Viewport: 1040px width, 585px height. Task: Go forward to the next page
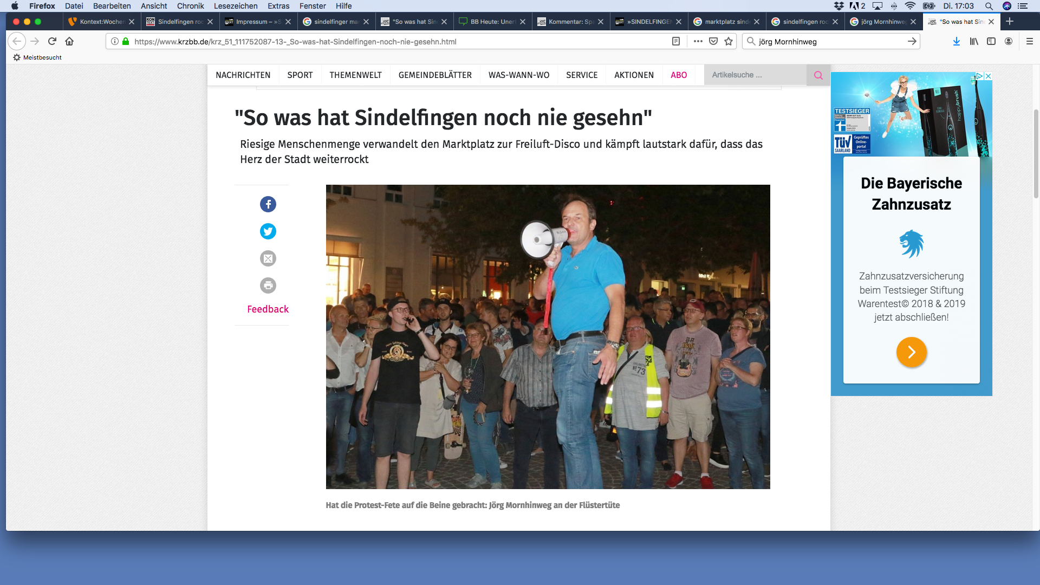point(35,41)
